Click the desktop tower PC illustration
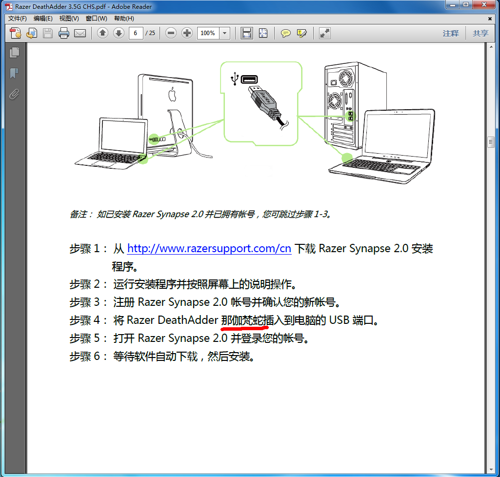This screenshot has height=477, width=500. click(355, 105)
